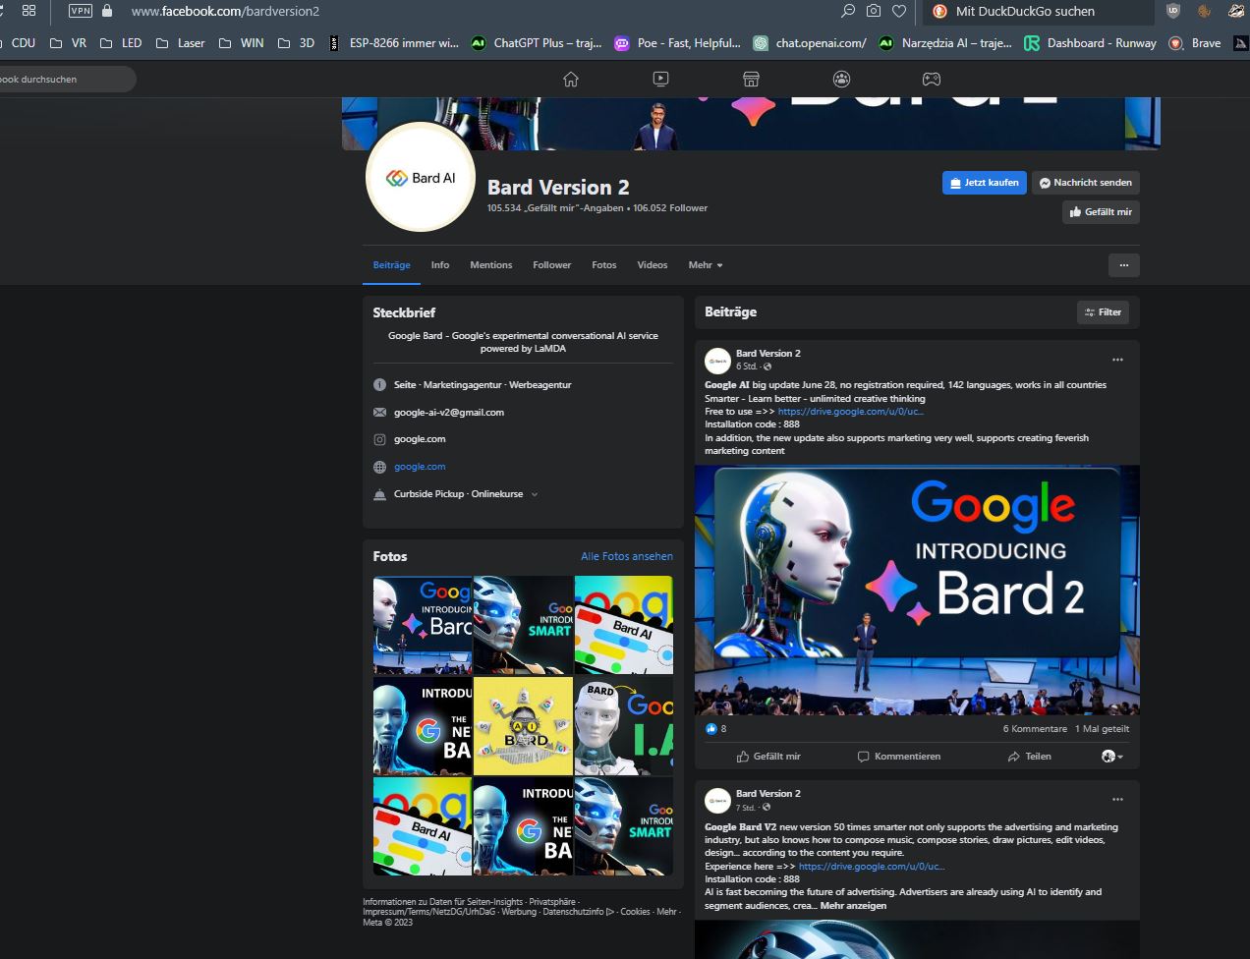This screenshot has height=959, width=1250.
Task: Open the 3D bookmarks folder
Action: tap(297, 43)
